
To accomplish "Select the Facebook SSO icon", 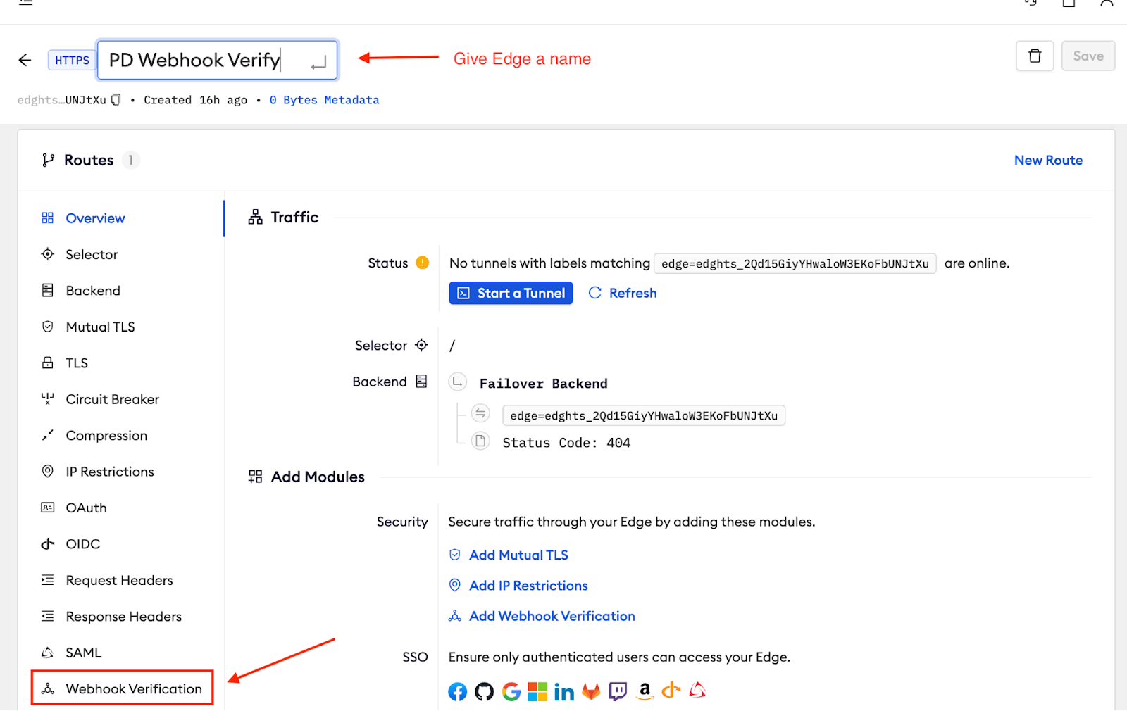I will [458, 692].
